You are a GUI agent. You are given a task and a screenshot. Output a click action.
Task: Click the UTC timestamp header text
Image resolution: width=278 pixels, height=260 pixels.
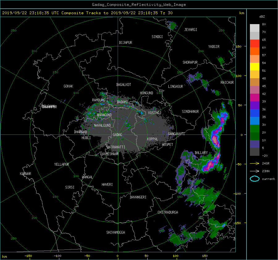click(87, 13)
